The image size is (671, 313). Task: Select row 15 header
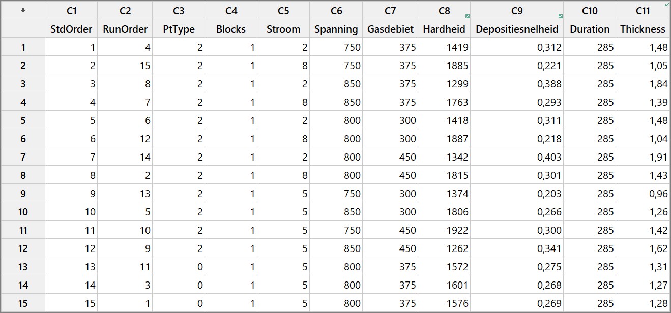(23, 303)
